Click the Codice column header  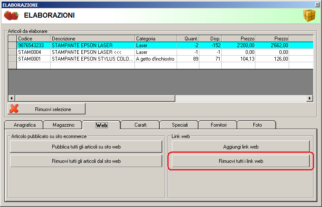tap(33, 39)
